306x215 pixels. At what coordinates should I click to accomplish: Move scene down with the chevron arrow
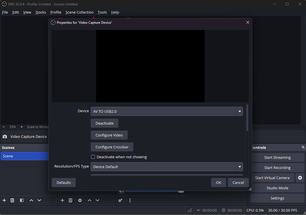tap(39, 200)
